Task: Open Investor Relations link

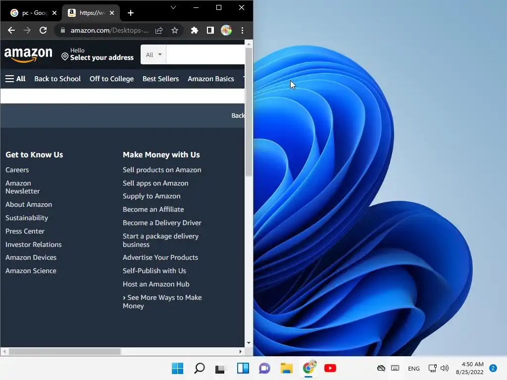Action: (x=34, y=244)
